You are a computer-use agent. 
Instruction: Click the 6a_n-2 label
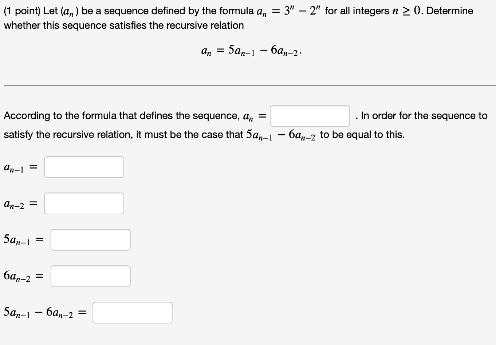20,276
